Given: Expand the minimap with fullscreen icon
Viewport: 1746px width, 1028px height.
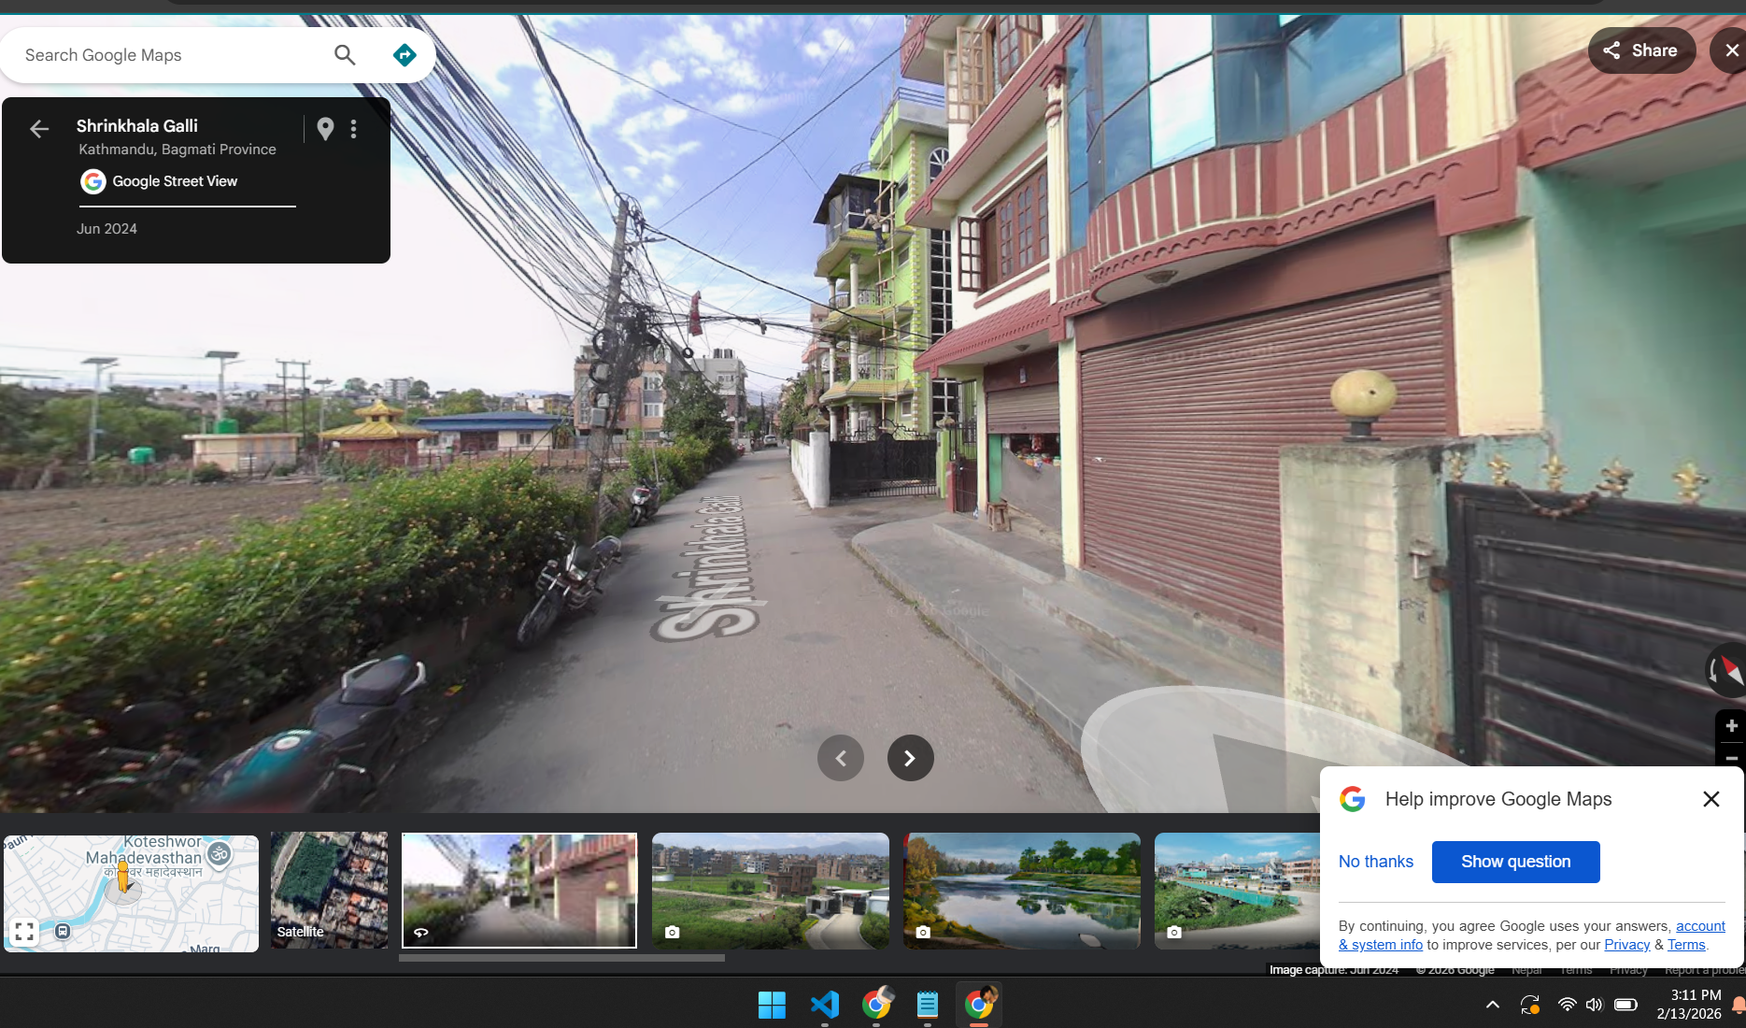Looking at the screenshot, I should (x=24, y=931).
